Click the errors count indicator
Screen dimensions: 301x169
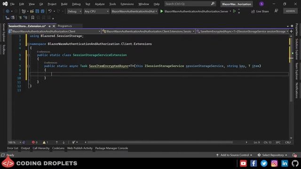[35, 142]
